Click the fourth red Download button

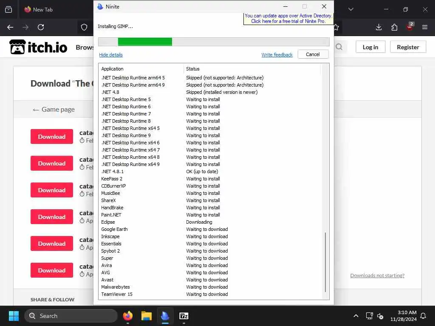(x=52, y=217)
